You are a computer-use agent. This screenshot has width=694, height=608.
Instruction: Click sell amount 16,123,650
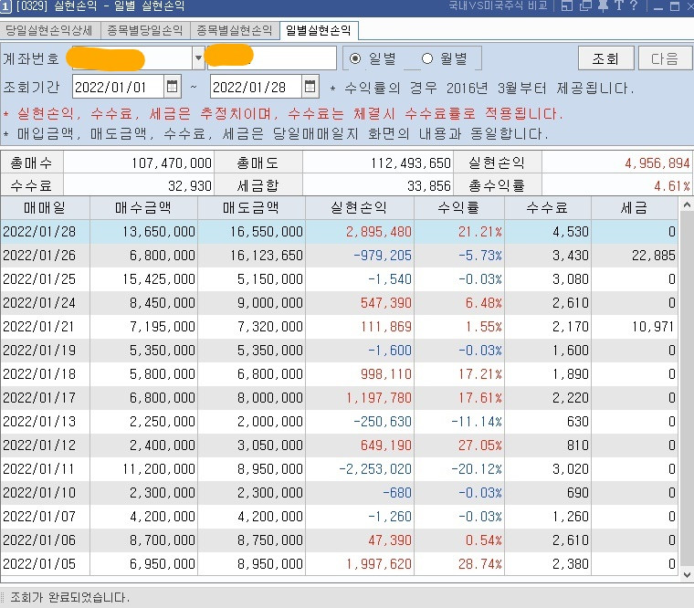[x=267, y=256]
